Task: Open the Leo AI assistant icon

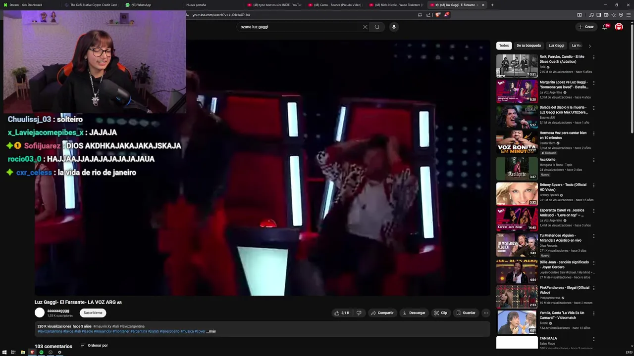Action: (614, 15)
